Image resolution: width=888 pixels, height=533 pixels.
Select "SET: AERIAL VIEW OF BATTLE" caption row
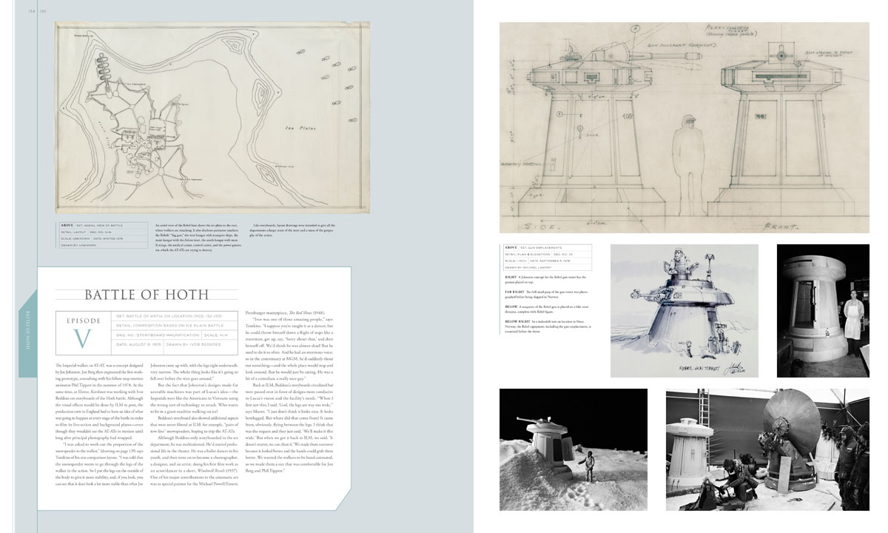pos(102,224)
